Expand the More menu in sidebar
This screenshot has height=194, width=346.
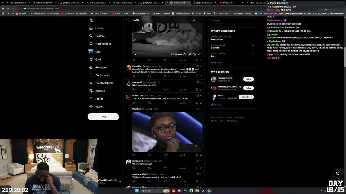pos(95,107)
